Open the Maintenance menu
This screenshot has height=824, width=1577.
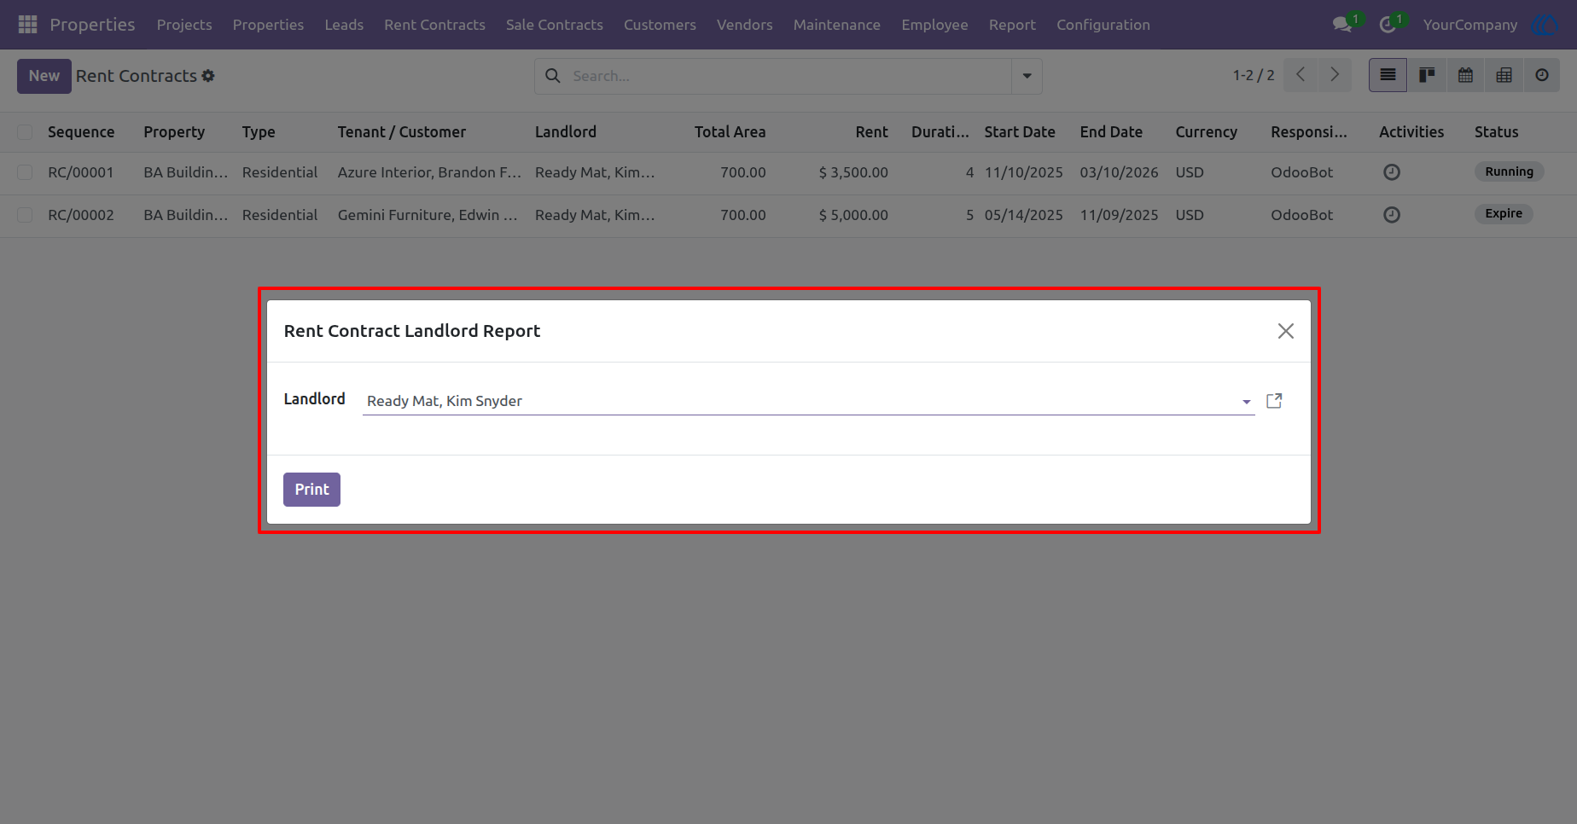point(837,25)
